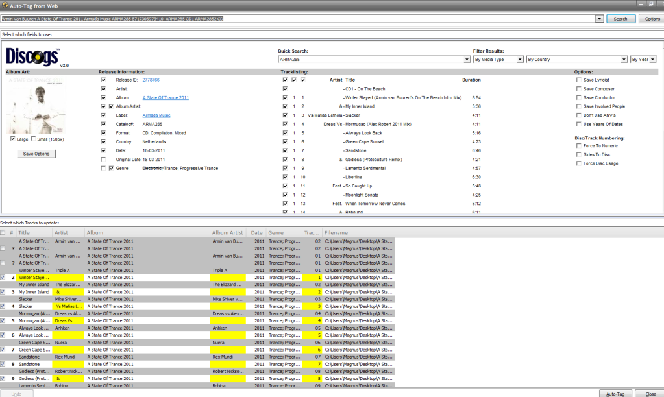
Task: Check the Original Date field checkbox
Action: point(103,160)
